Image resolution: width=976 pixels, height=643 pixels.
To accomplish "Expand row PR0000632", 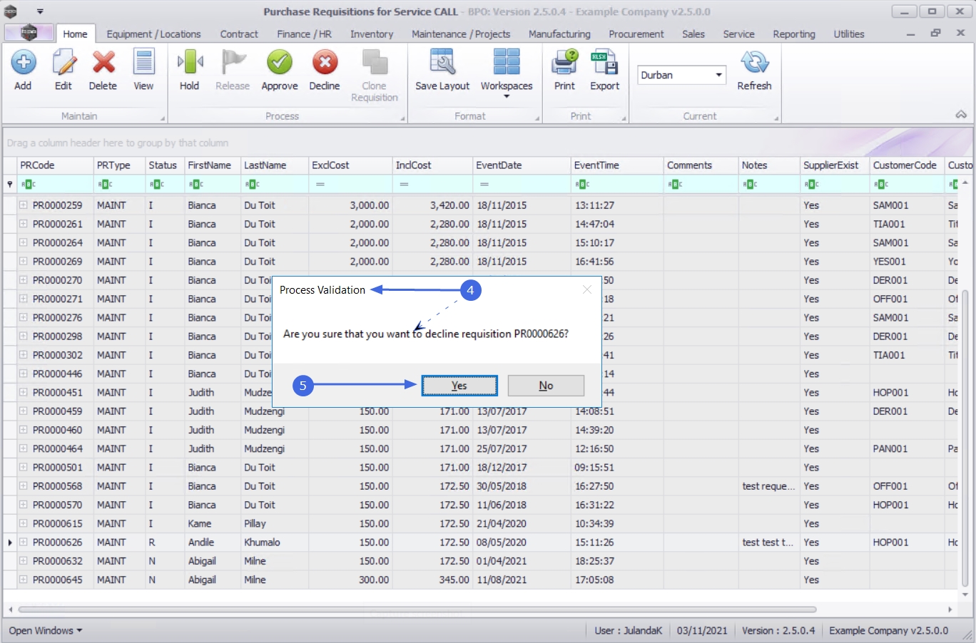I will tap(23, 561).
